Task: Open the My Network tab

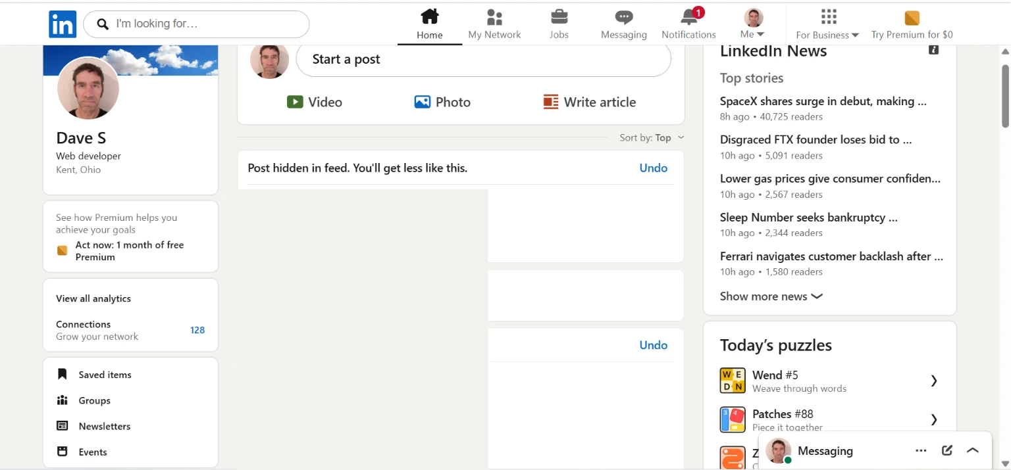Action: tap(494, 24)
